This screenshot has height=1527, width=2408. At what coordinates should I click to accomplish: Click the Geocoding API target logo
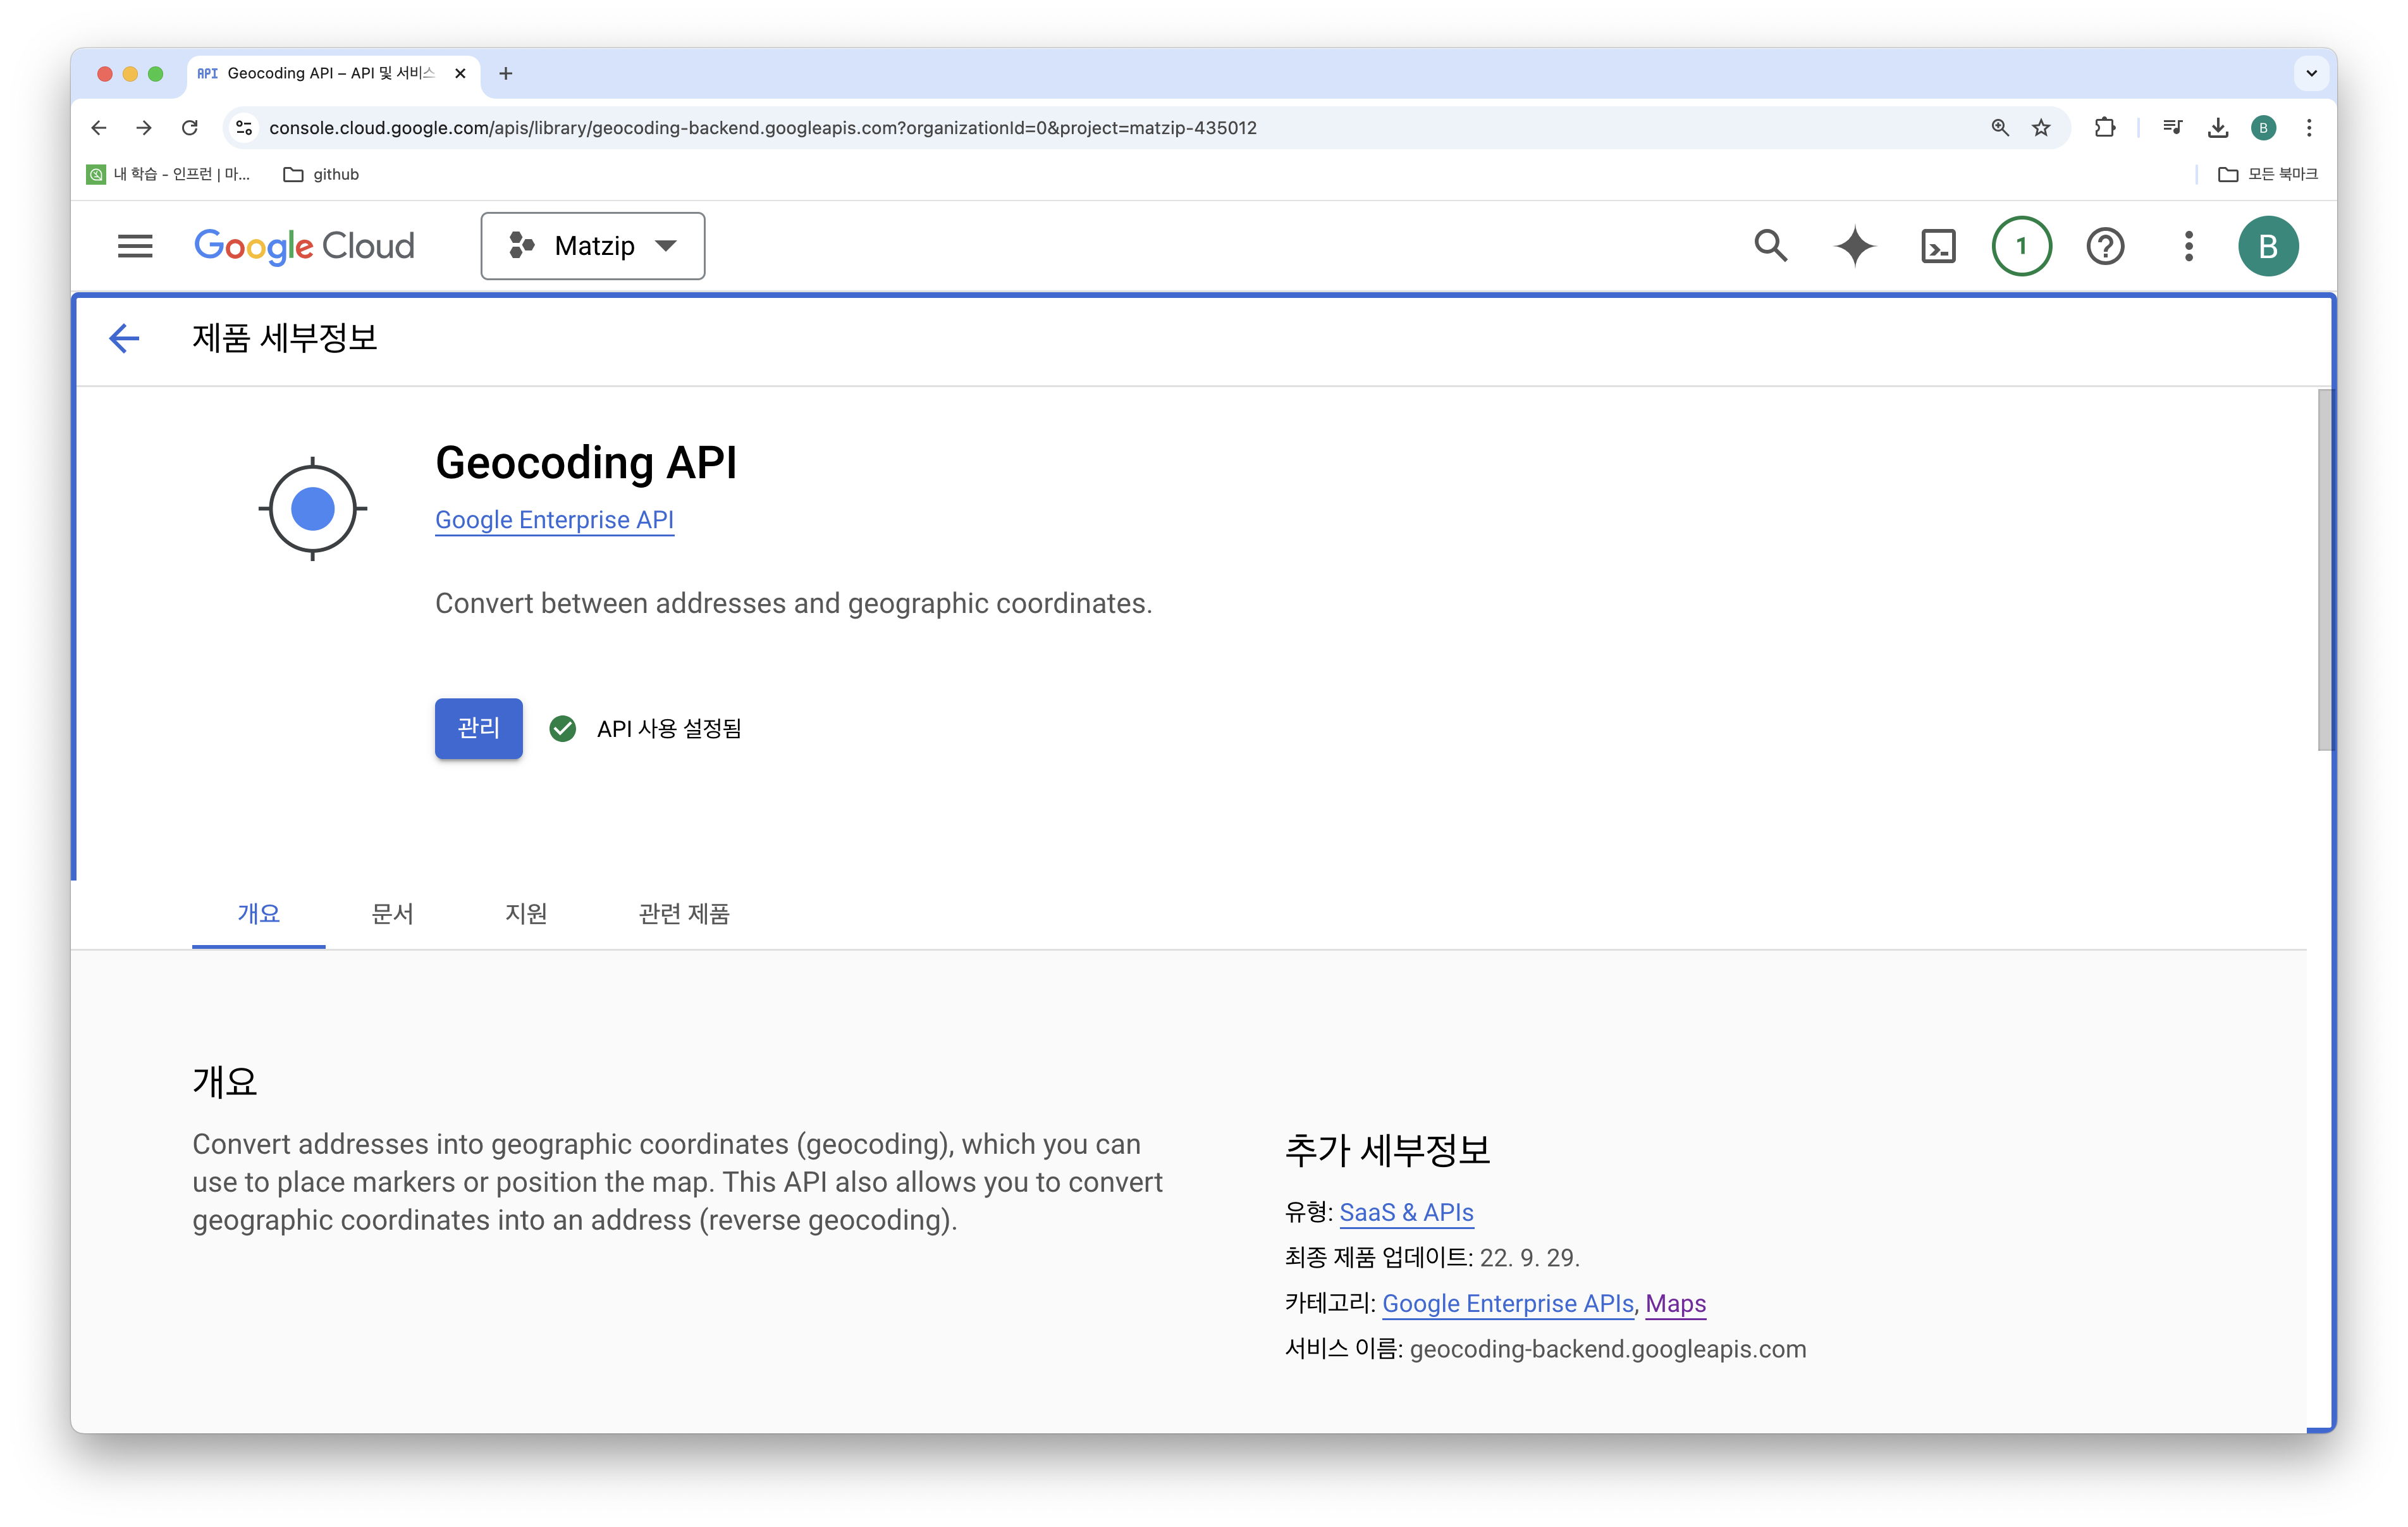pos(313,509)
